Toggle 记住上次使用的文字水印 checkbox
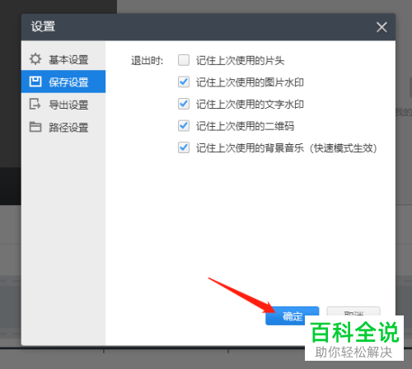412x369 pixels. pyautogui.click(x=184, y=104)
